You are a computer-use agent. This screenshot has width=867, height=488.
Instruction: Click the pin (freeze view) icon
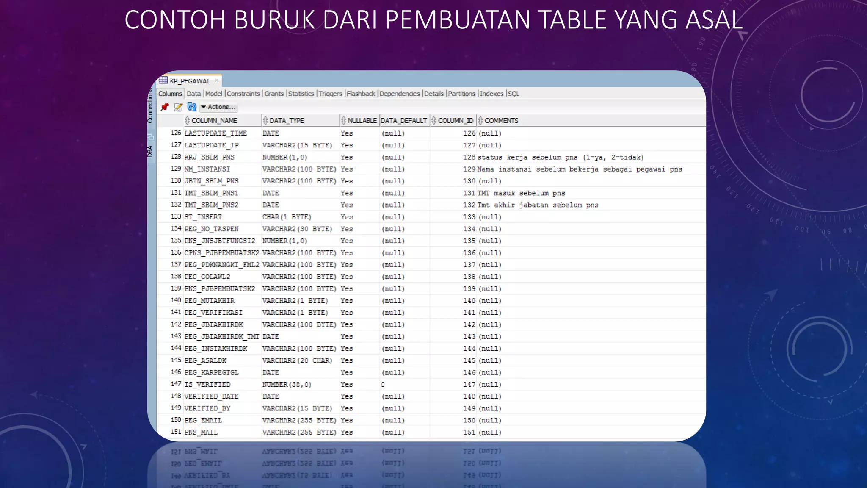pyautogui.click(x=164, y=107)
